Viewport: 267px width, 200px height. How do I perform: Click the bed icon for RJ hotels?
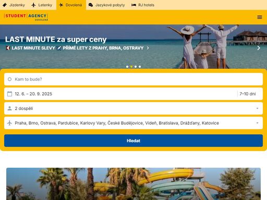(133, 5)
